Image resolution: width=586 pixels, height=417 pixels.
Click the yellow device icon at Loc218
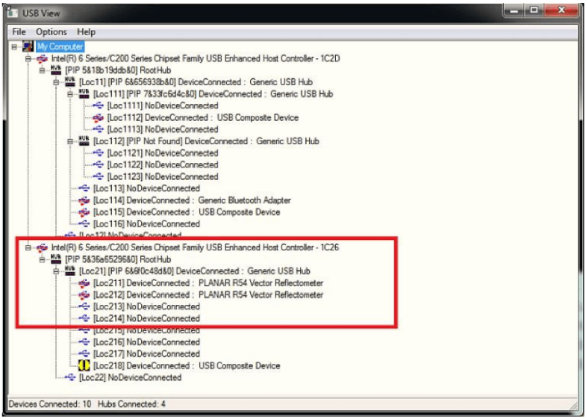(x=84, y=365)
